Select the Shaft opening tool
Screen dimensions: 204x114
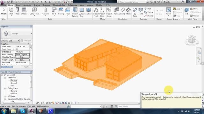(141, 11)
